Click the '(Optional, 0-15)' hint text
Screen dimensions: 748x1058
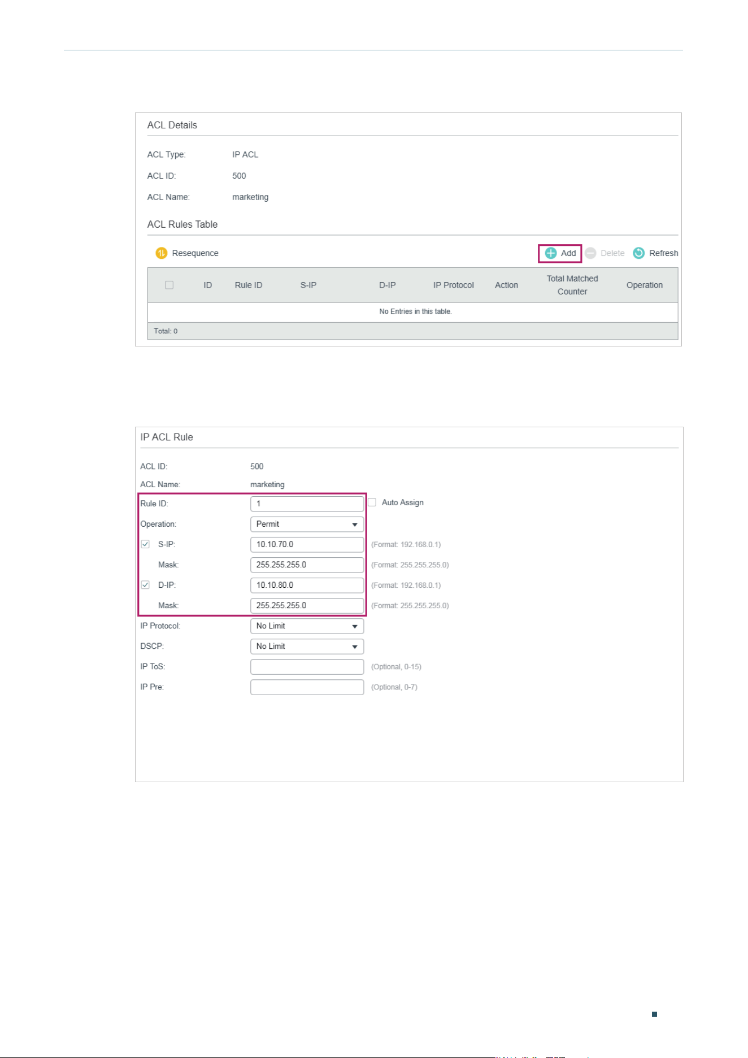(396, 667)
